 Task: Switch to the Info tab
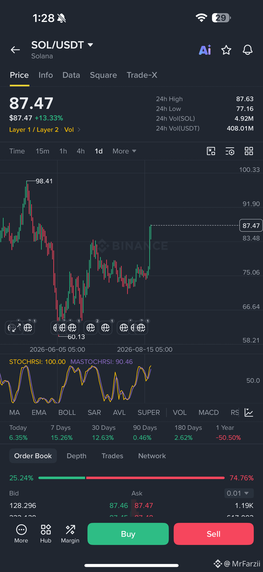pos(46,75)
